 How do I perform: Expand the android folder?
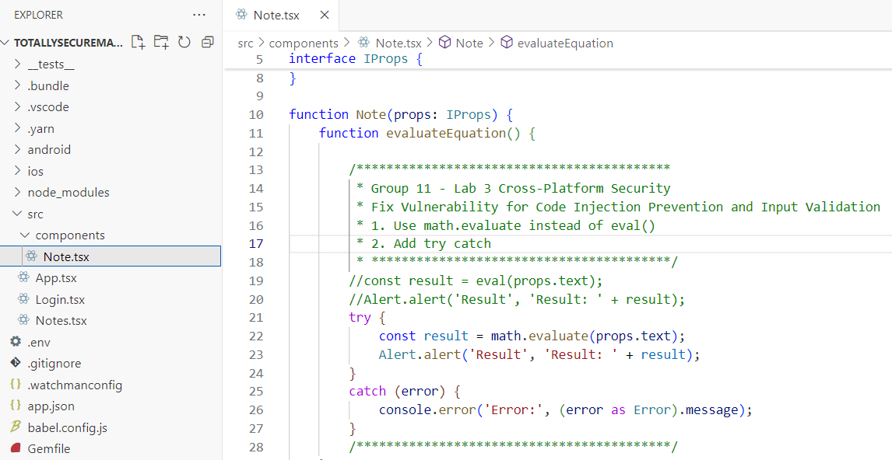point(18,149)
